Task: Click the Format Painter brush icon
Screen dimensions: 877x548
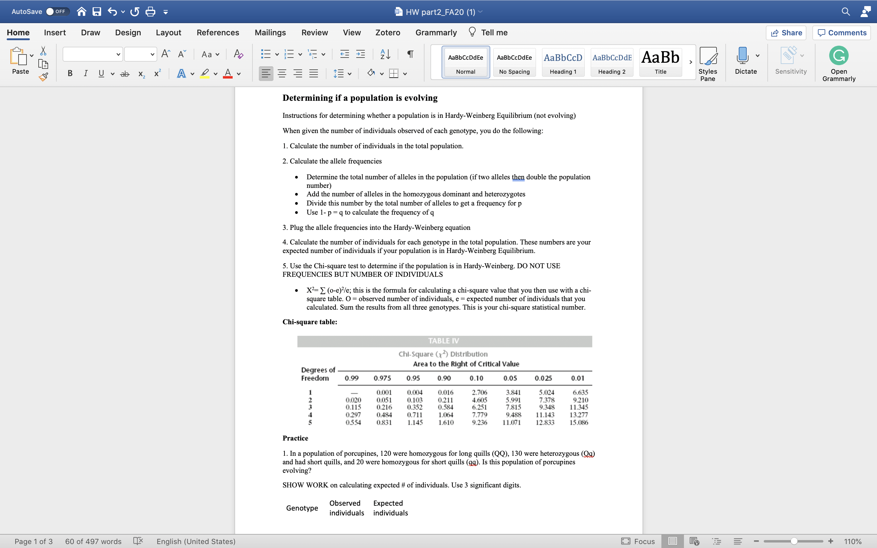Action: click(44, 77)
